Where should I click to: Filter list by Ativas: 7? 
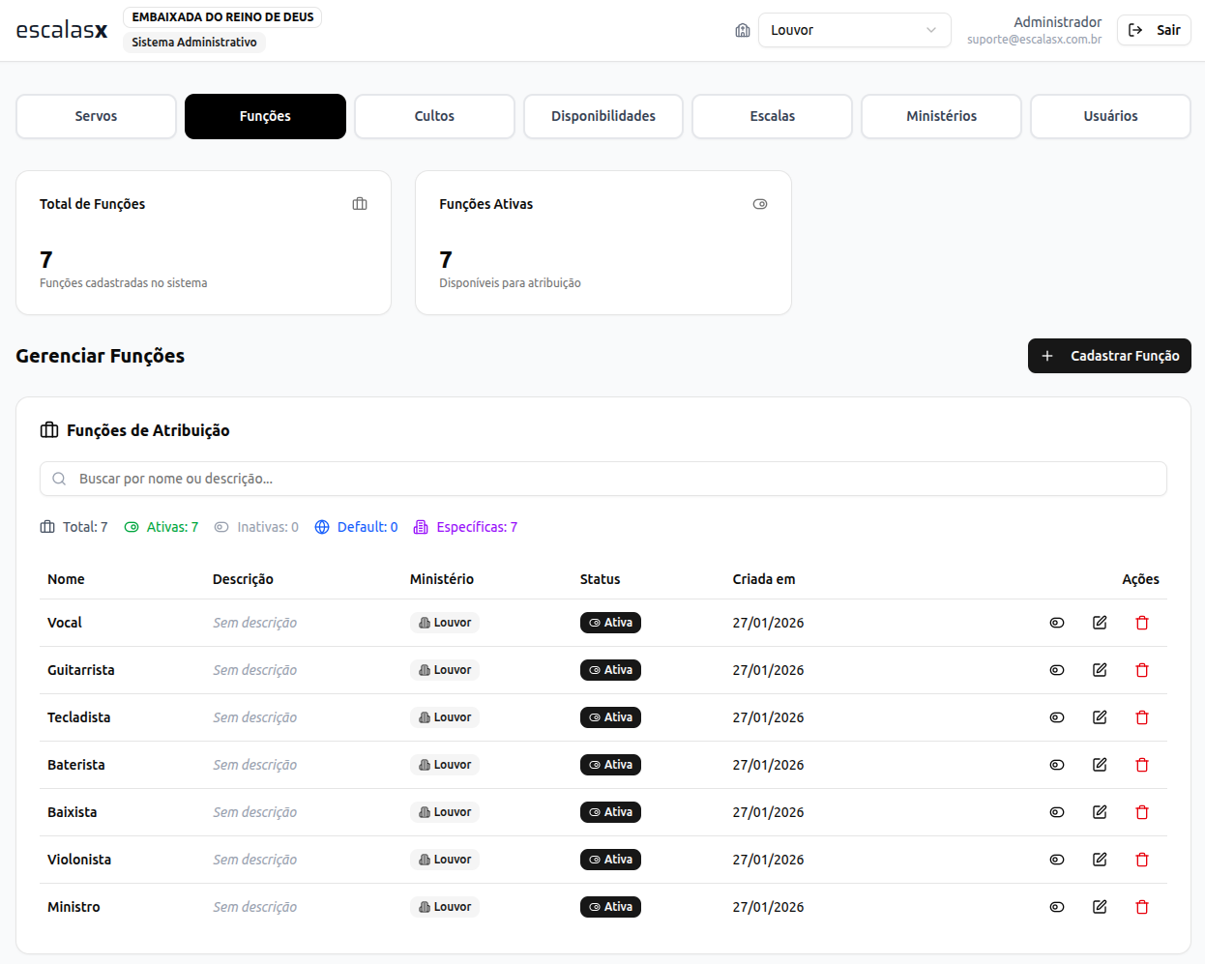[162, 527]
